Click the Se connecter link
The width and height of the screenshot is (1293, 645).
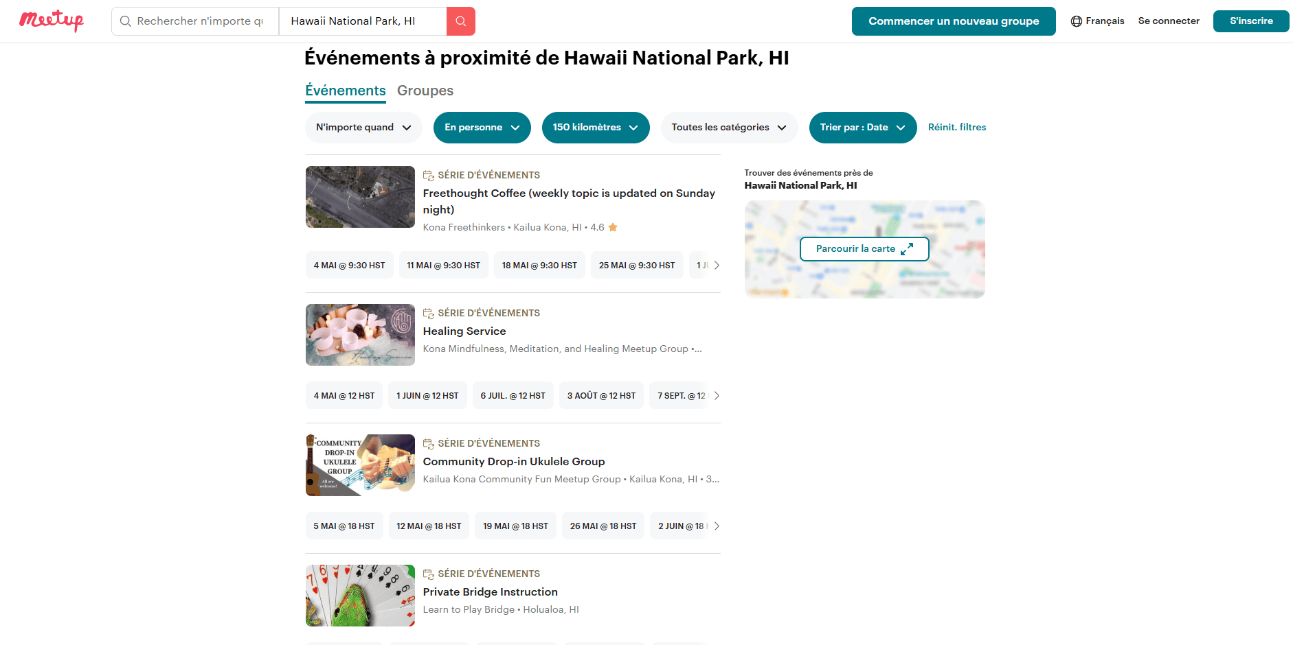1169,21
